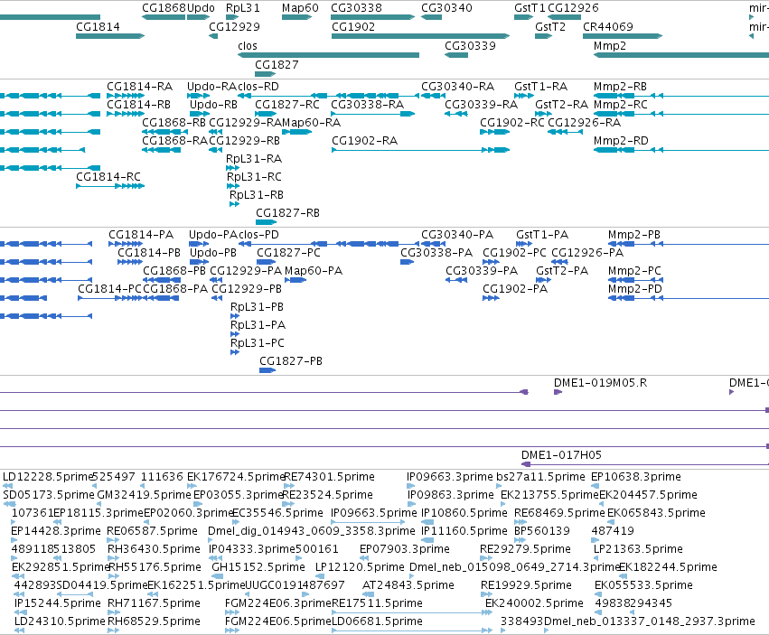Click the CG1827-RC transcript label
Image resolution: width=769 pixels, height=635 pixels.
(x=287, y=105)
